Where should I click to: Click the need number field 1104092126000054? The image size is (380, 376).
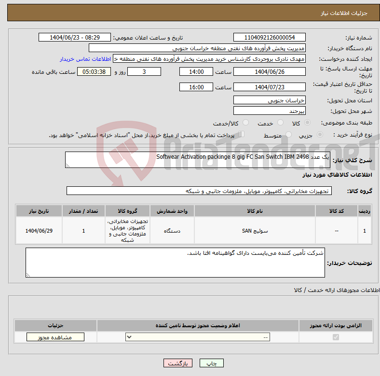[x=269, y=38]
